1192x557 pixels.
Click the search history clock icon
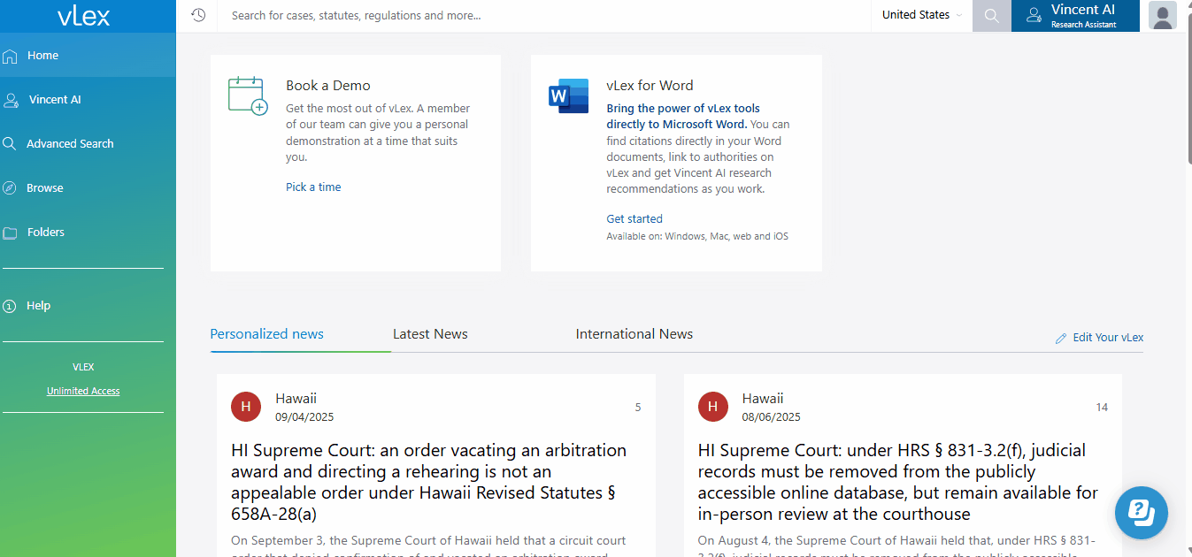(198, 15)
